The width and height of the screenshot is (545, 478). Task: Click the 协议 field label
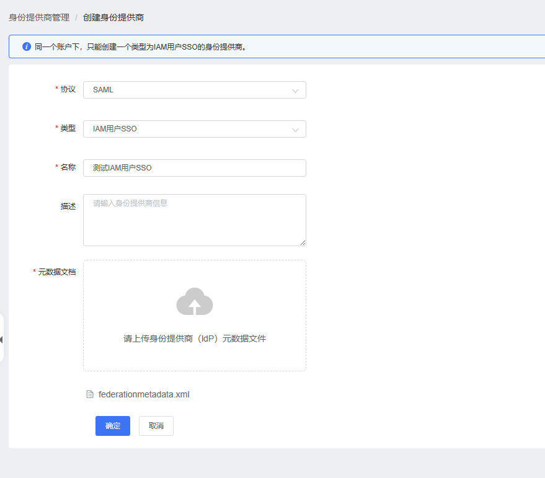click(68, 89)
